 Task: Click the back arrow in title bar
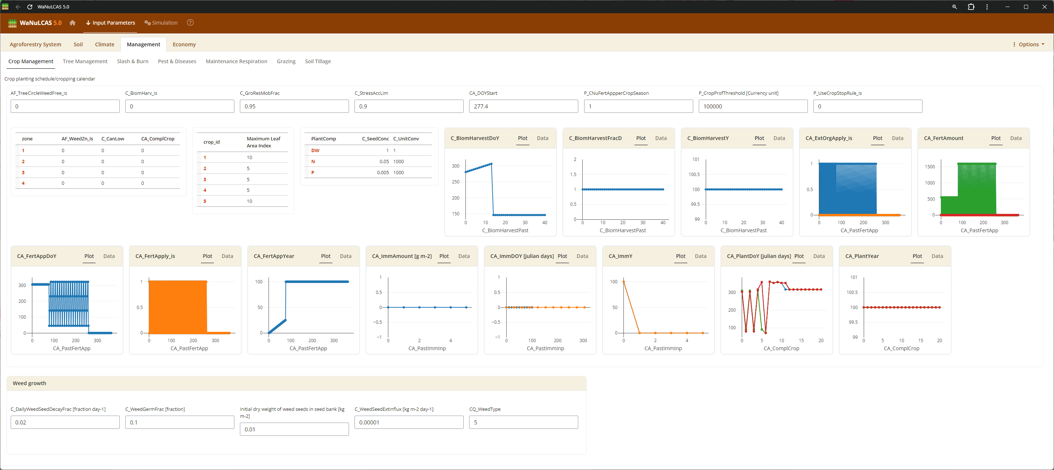(18, 7)
